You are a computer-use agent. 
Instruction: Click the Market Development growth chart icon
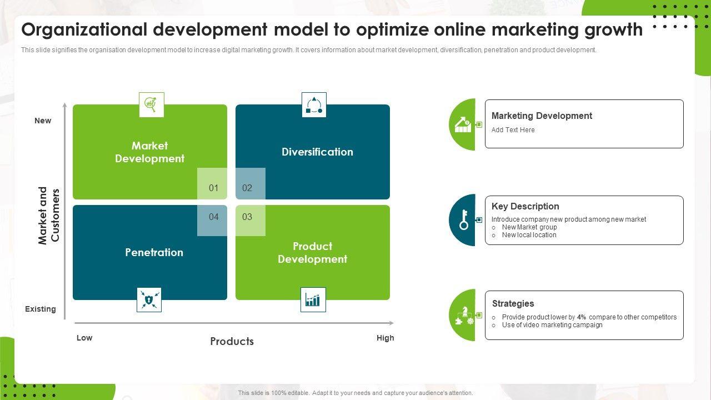(151, 104)
